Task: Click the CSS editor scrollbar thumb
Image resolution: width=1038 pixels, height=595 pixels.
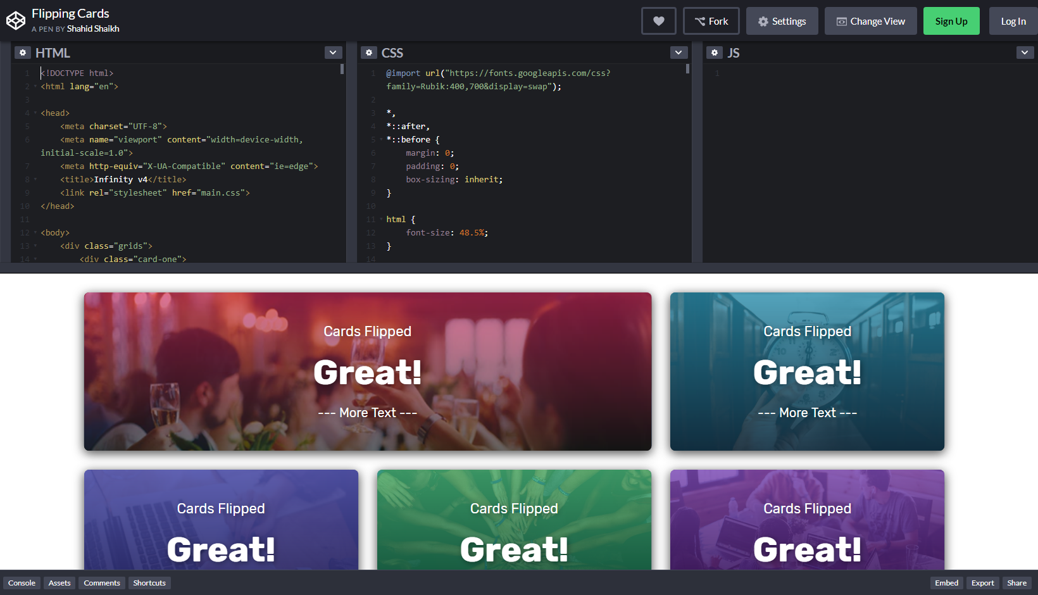Action: [687, 69]
